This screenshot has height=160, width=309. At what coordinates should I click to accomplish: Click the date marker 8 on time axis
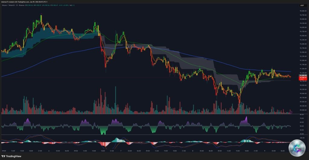(192, 151)
